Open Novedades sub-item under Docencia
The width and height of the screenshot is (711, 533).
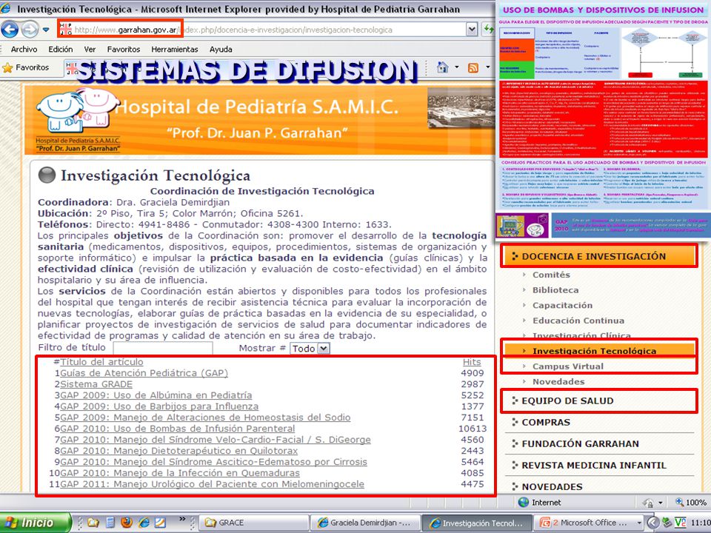(558, 382)
